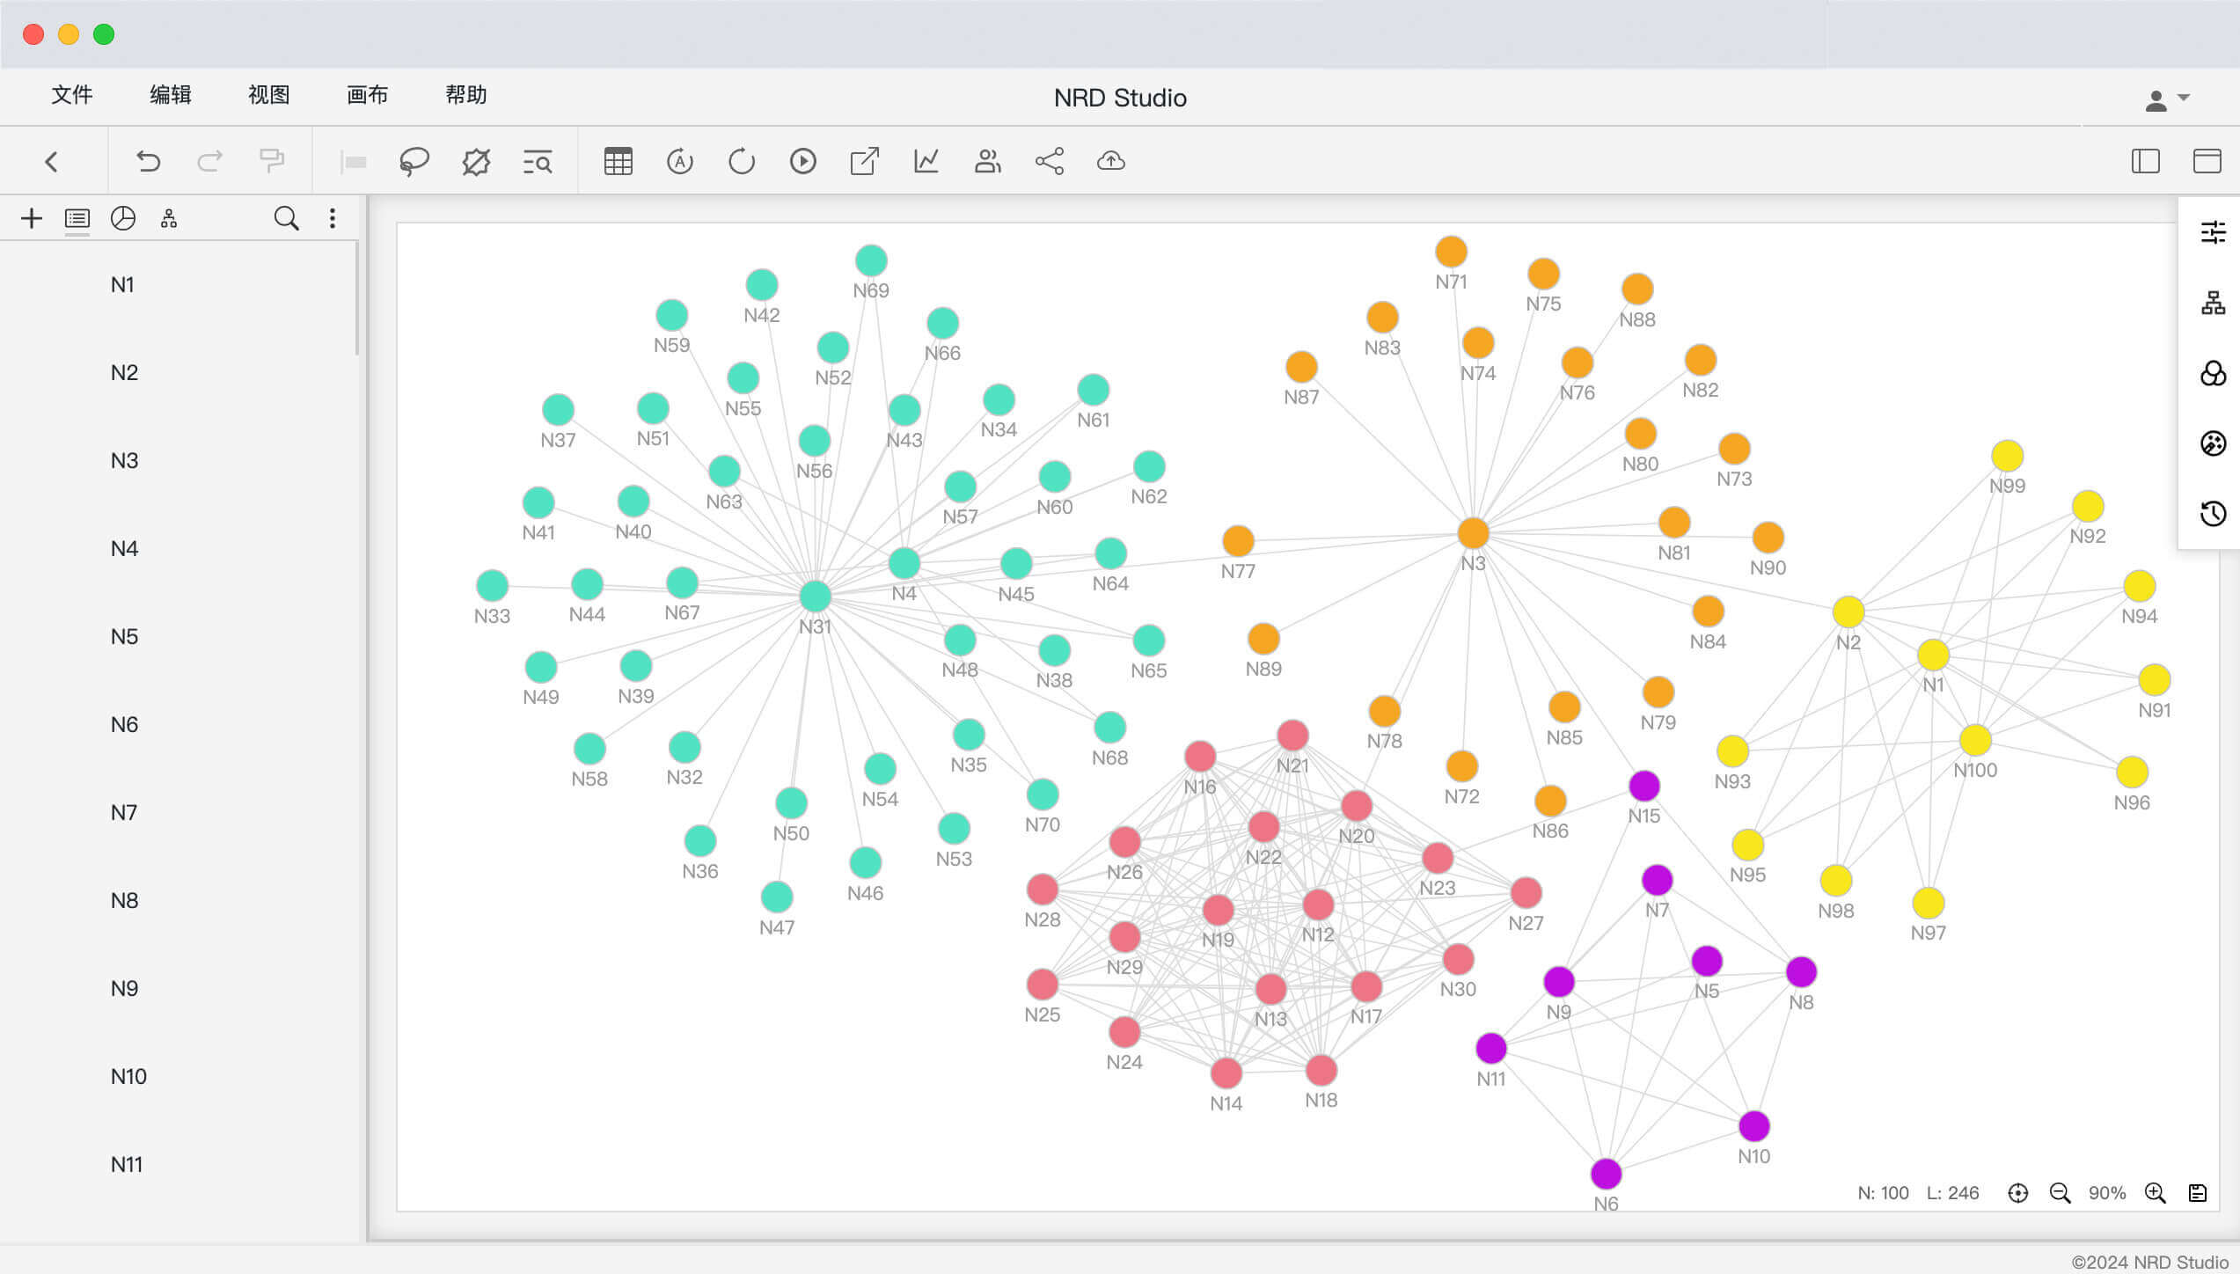Image resolution: width=2240 pixels, height=1274 pixels.
Task: Click the play layout animation button
Action: point(802,162)
